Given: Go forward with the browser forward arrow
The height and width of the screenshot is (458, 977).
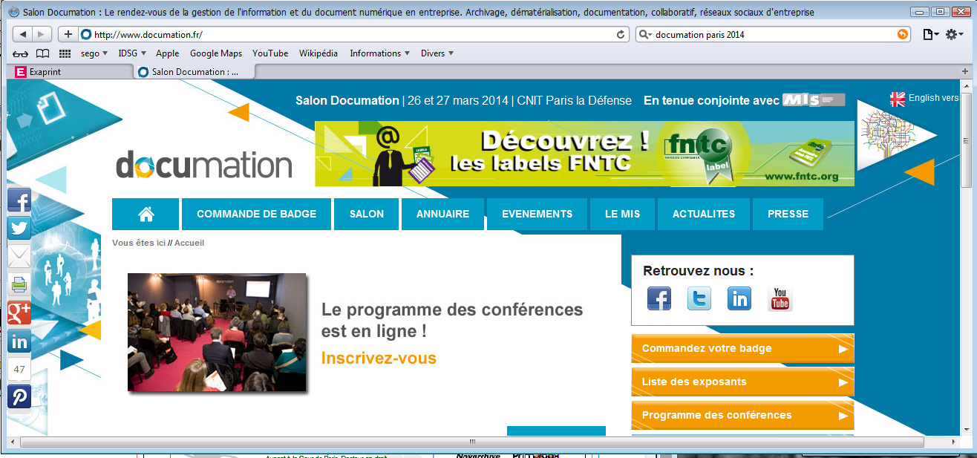Looking at the screenshot, I should point(42,34).
